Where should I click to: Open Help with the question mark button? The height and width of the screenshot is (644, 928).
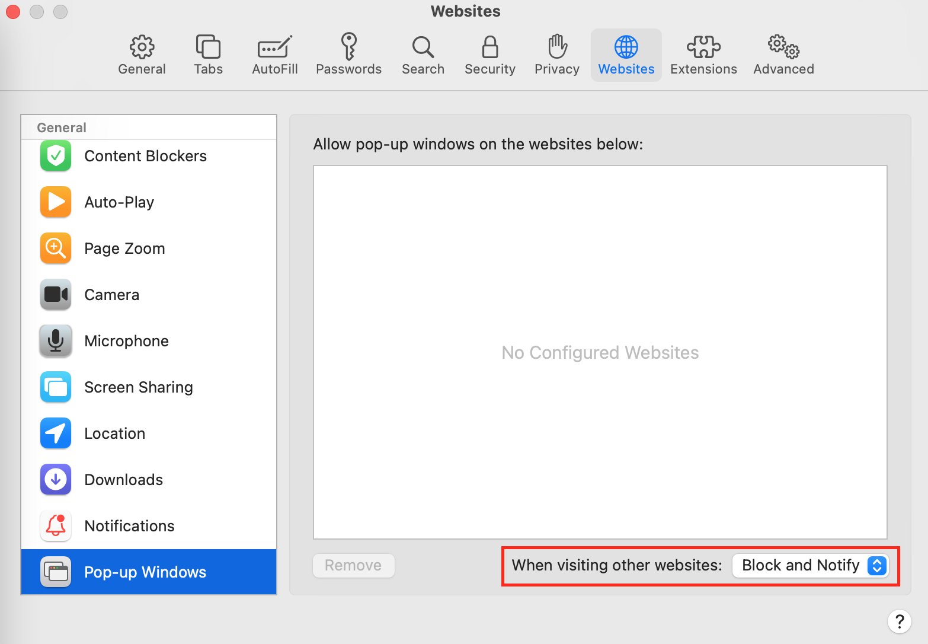899,621
